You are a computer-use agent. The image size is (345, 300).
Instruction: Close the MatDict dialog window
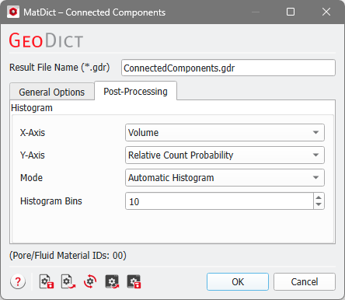(326, 12)
